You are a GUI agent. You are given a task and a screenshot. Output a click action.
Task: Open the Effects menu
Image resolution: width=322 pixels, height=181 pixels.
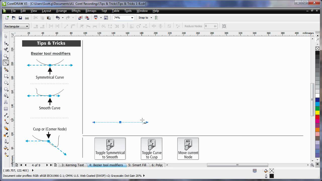pyautogui.click(x=76, y=11)
